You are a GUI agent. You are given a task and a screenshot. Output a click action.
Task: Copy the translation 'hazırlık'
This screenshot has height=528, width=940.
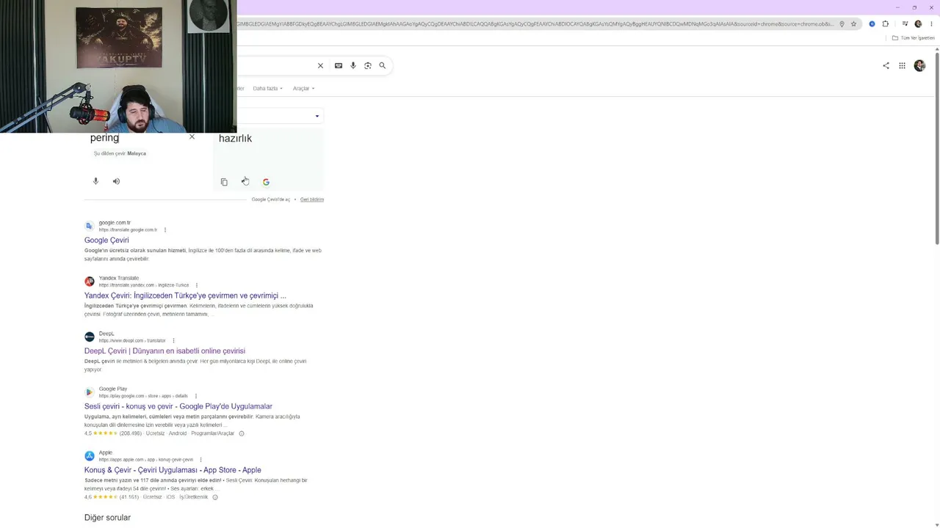point(224,182)
